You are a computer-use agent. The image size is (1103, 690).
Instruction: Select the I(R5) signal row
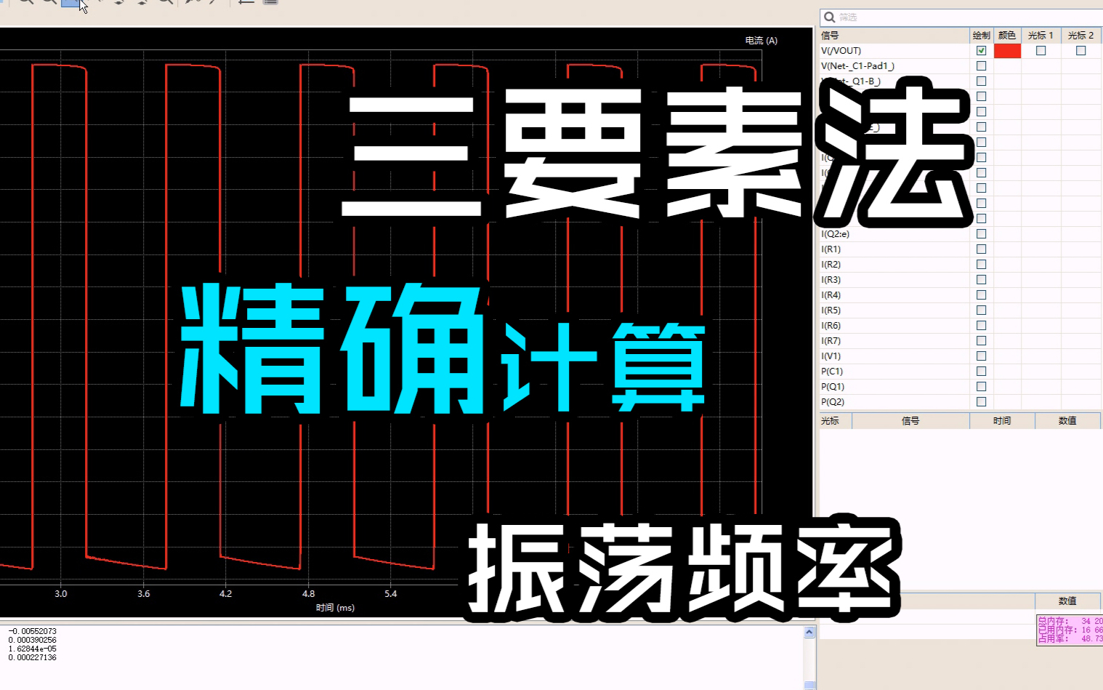[x=831, y=310]
